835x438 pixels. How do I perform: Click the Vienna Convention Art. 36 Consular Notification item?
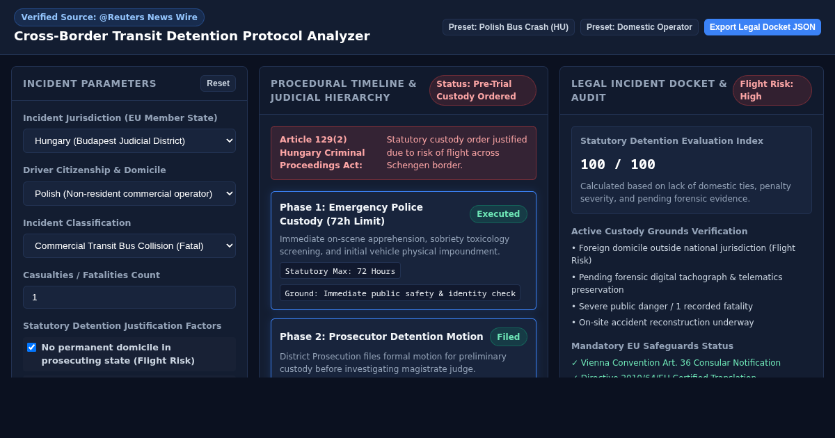click(676, 363)
